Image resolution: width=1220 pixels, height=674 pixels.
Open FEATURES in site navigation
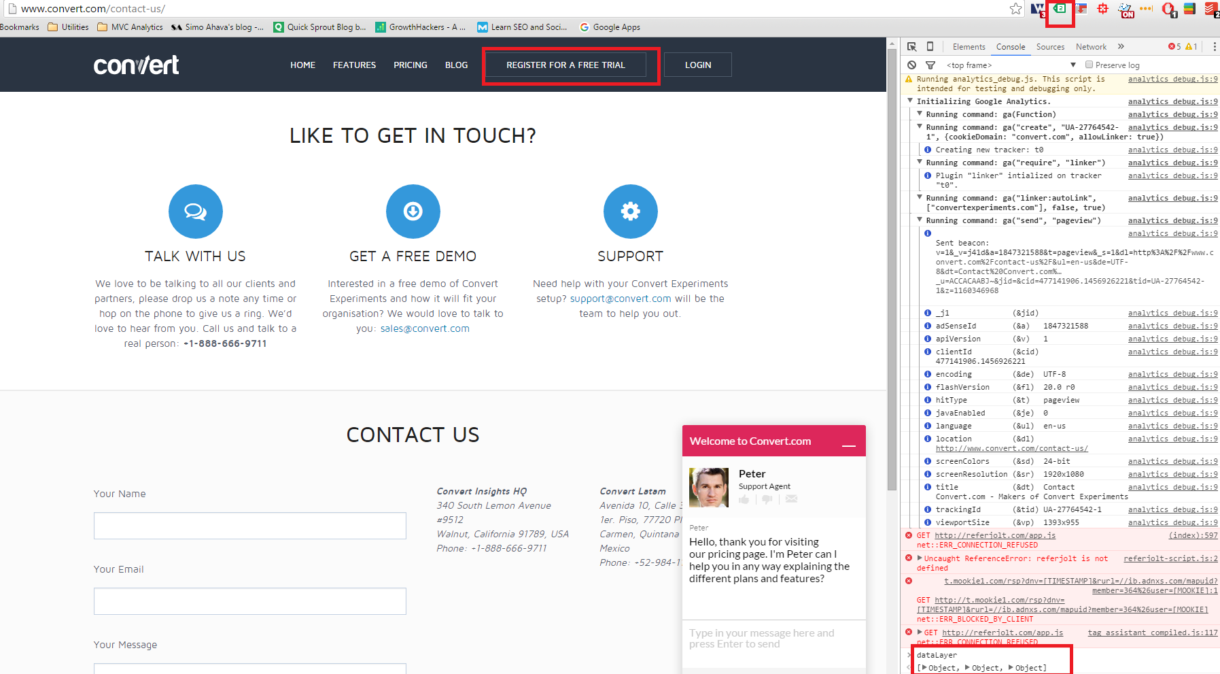(354, 65)
